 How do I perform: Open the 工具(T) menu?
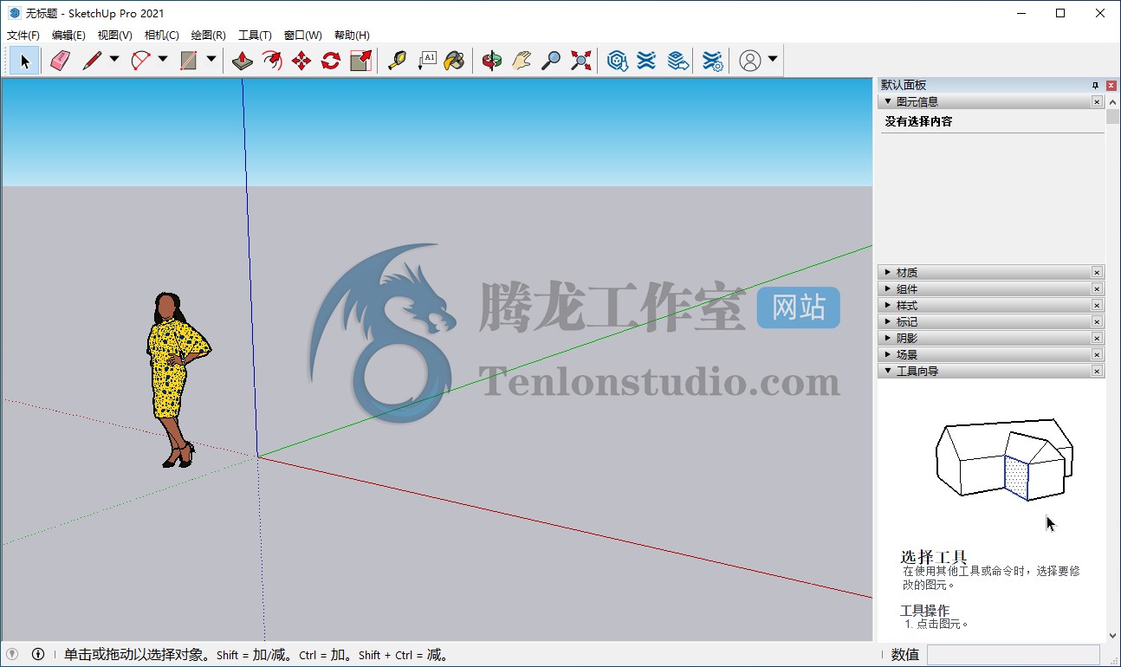pos(255,36)
